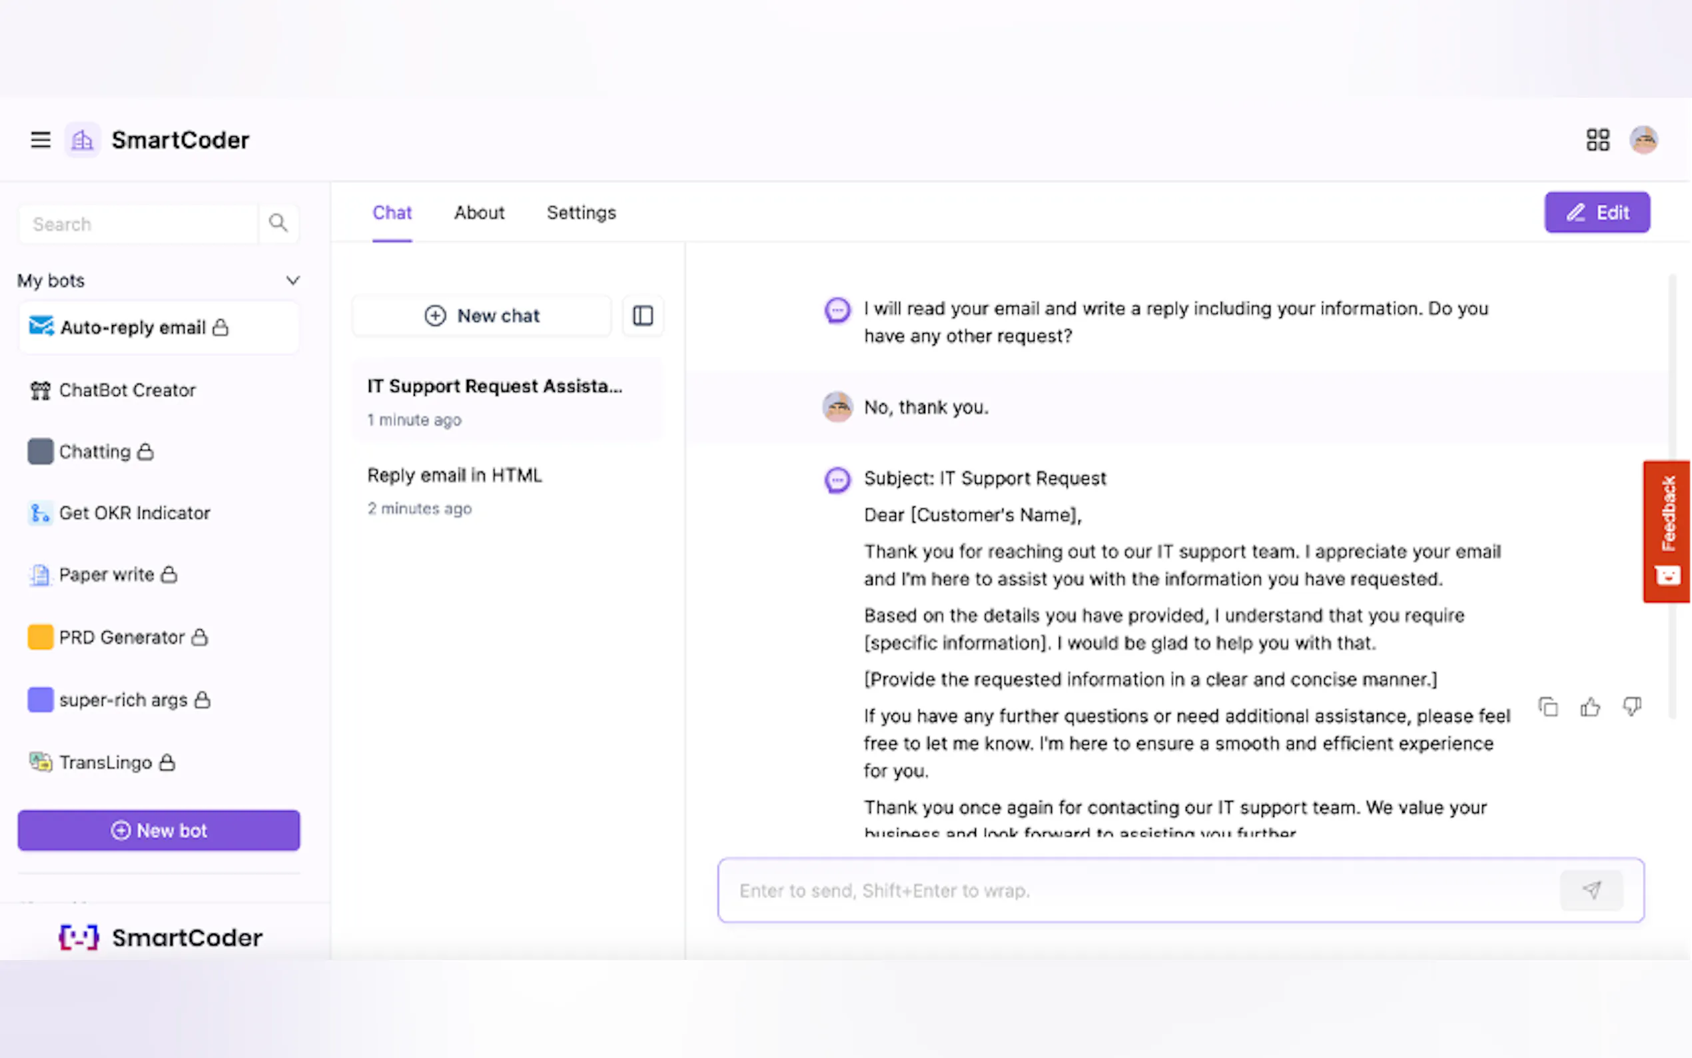This screenshot has width=1692, height=1058.
Task: Toggle the chat list sidebar panel
Action: click(x=643, y=316)
